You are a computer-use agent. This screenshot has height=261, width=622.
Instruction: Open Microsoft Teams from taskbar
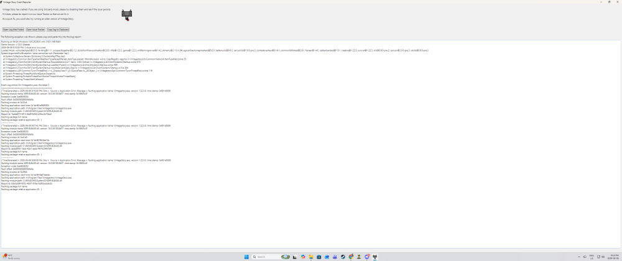335,257
